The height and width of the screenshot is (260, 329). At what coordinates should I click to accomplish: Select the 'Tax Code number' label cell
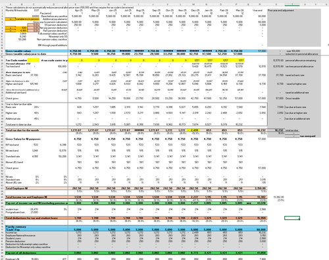point(16,60)
